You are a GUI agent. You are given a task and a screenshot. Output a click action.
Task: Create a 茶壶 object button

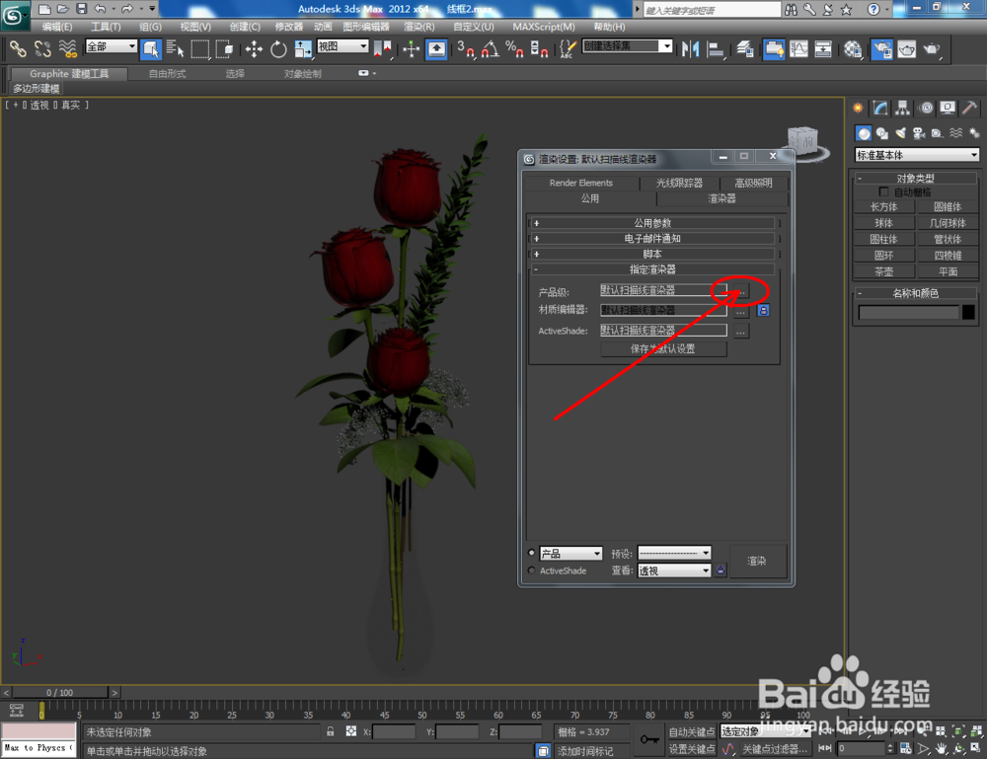[883, 271]
